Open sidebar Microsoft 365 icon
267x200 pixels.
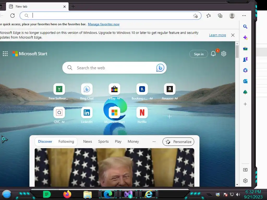pyautogui.click(x=245, y=70)
